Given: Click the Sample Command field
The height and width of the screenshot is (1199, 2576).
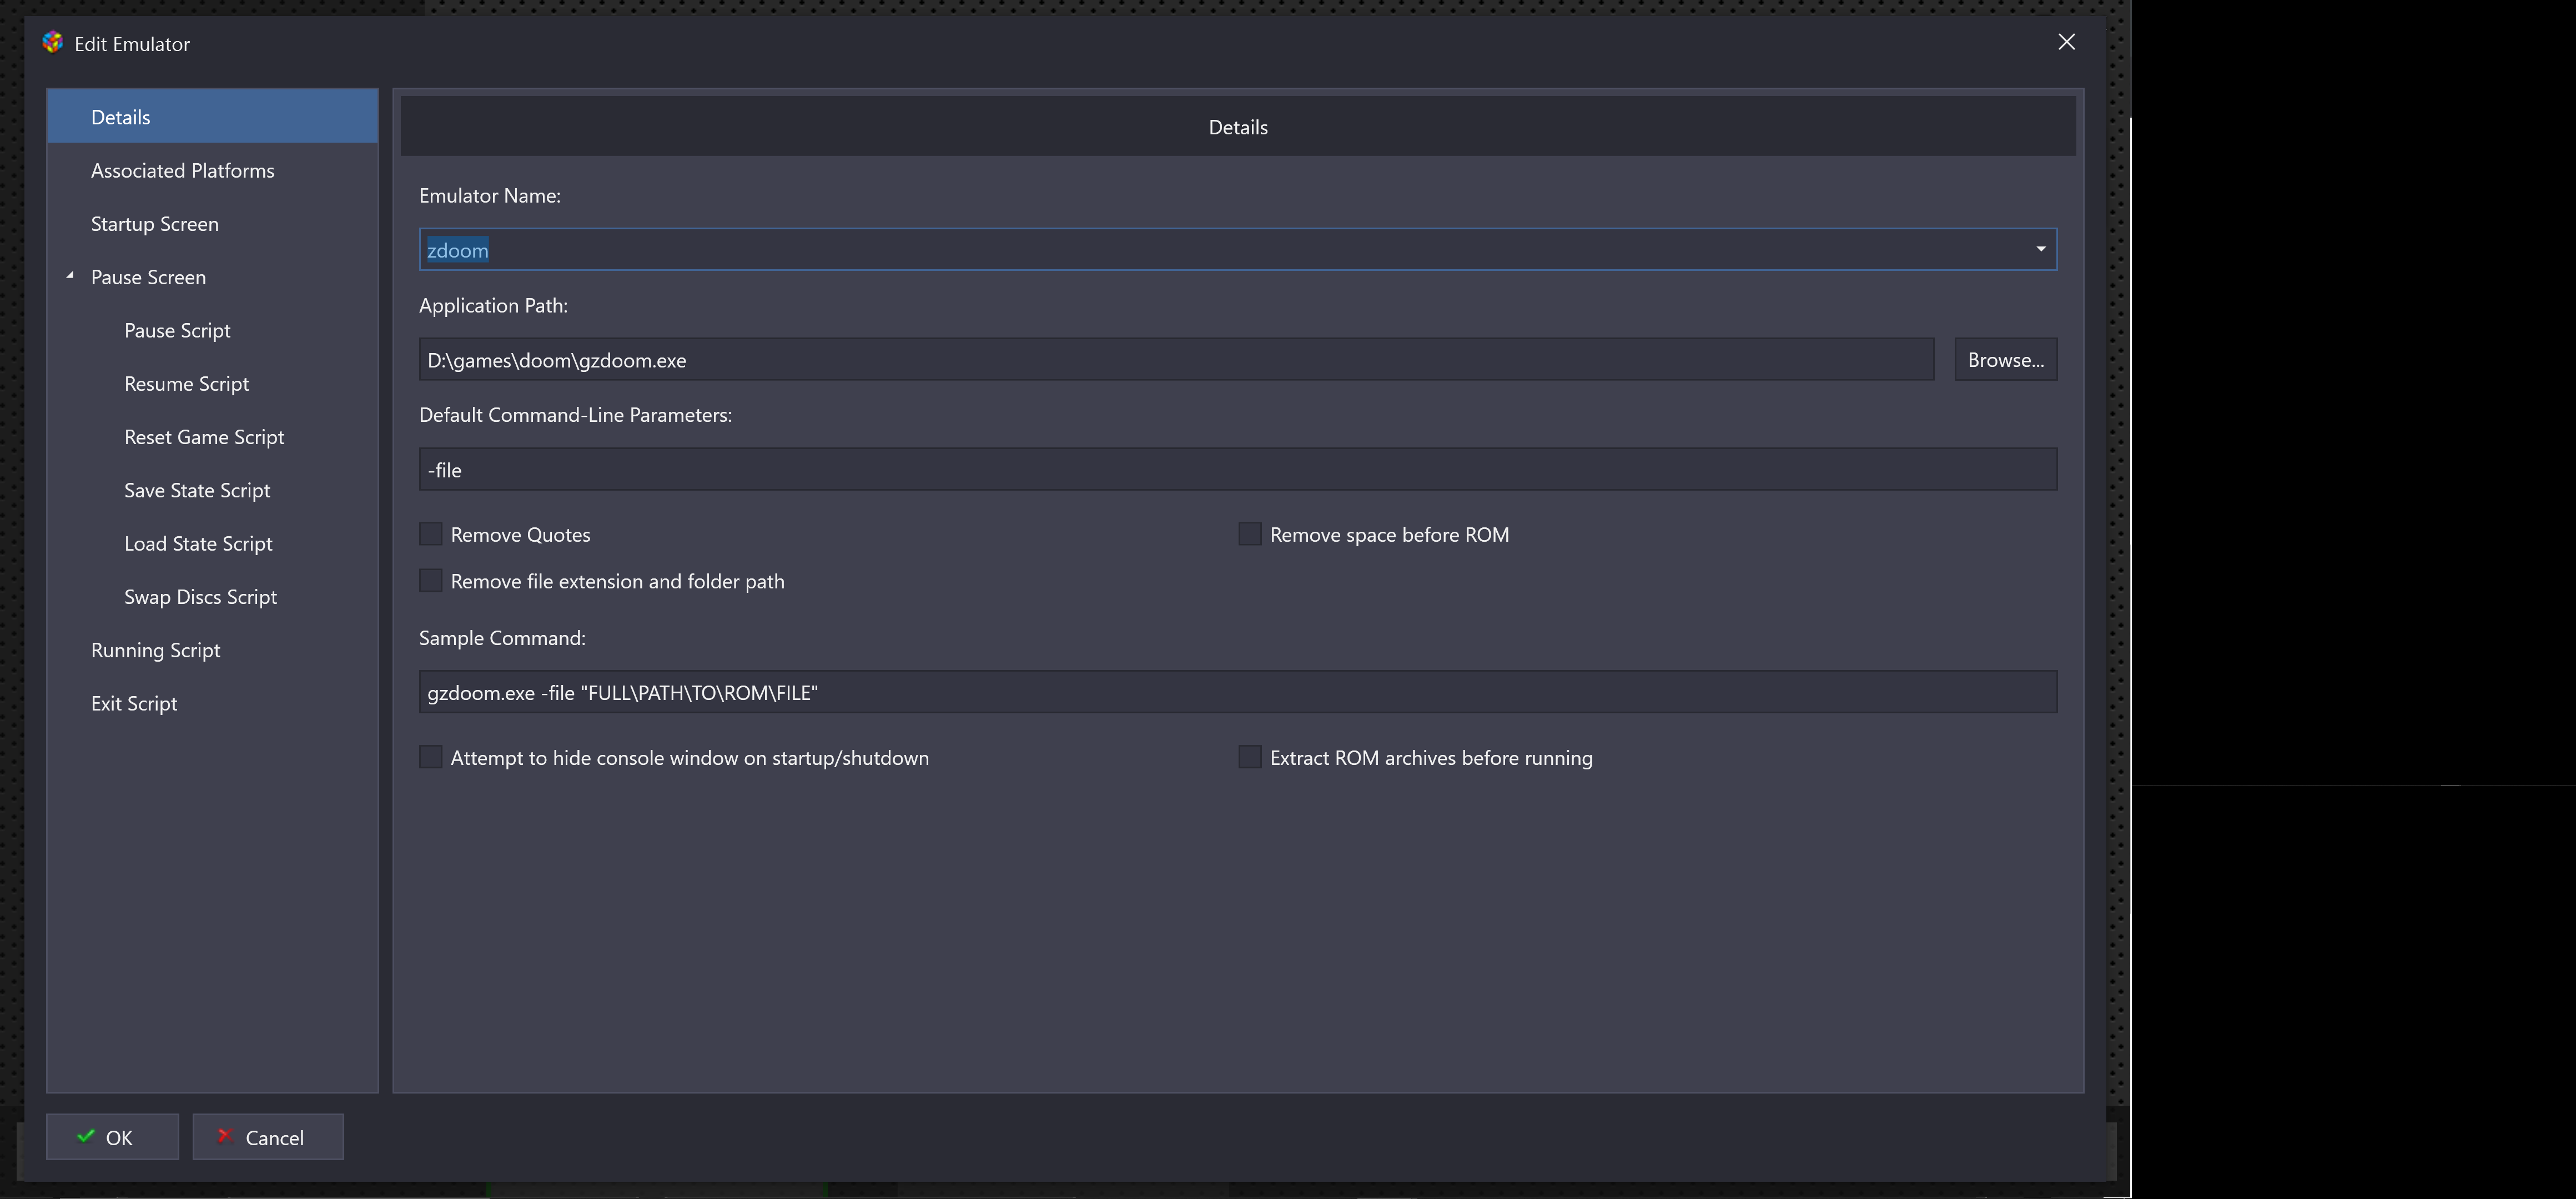Looking at the screenshot, I should click(x=1237, y=692).
